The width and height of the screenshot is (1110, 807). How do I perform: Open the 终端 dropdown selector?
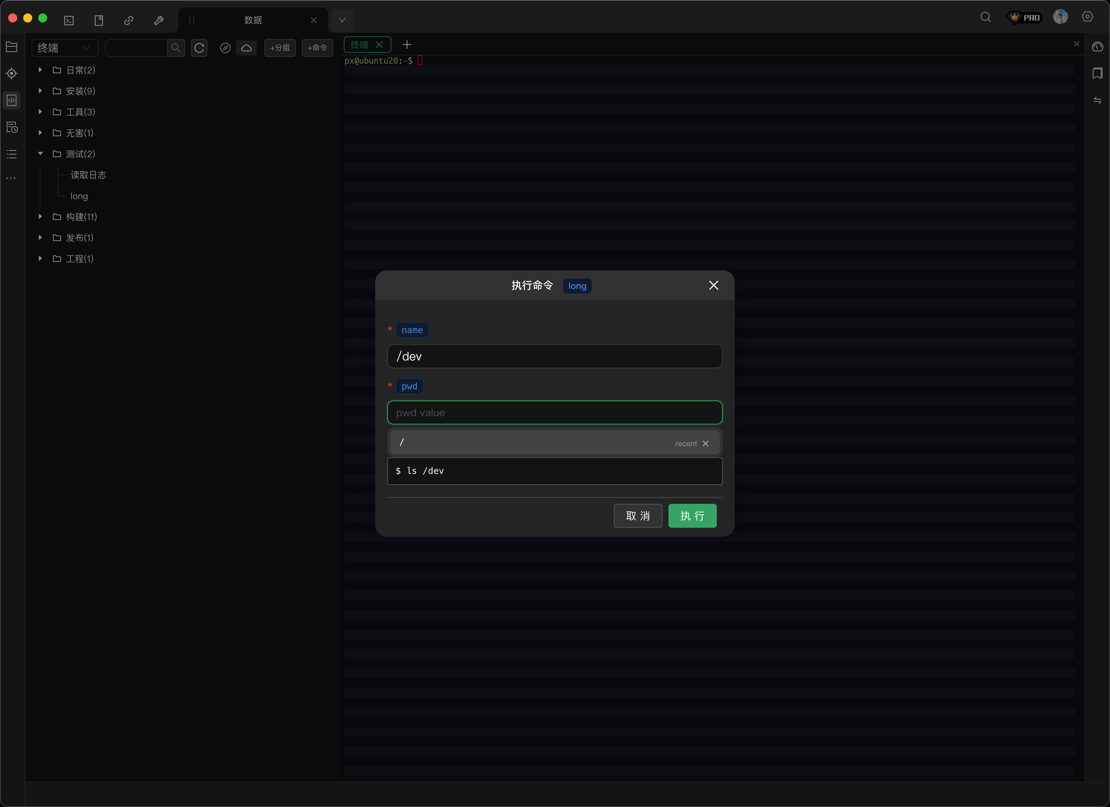[x=65, y=48]
